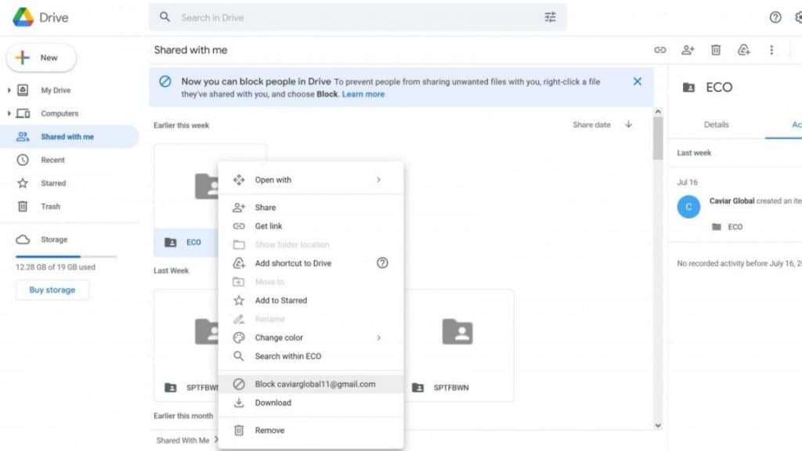Choose Search within ECO

[x=310, y=356]
